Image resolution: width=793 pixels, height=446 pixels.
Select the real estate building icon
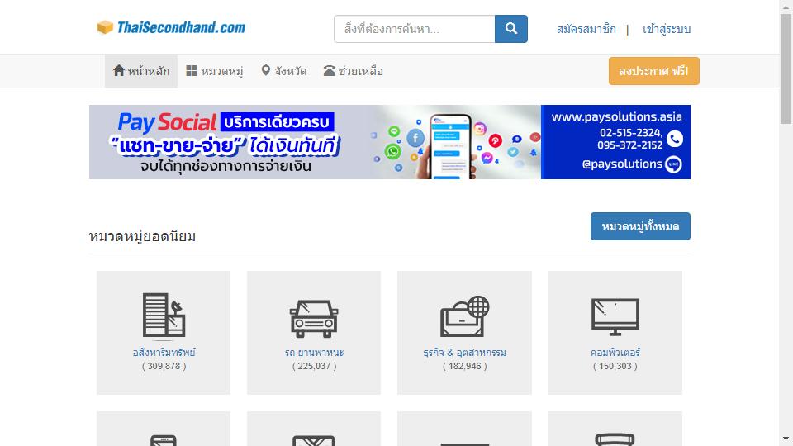tap(164, 315)
